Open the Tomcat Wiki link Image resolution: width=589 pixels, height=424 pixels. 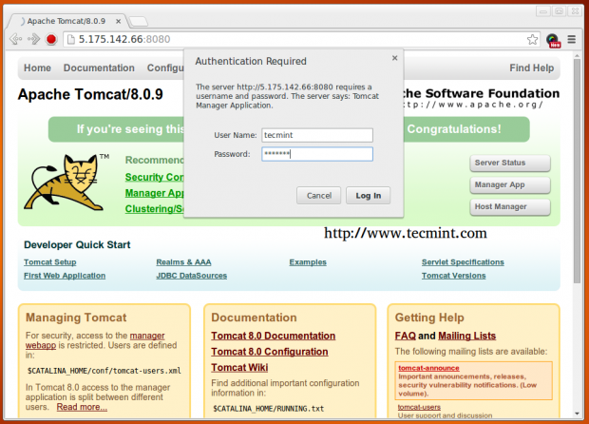[x=239, y=367]
